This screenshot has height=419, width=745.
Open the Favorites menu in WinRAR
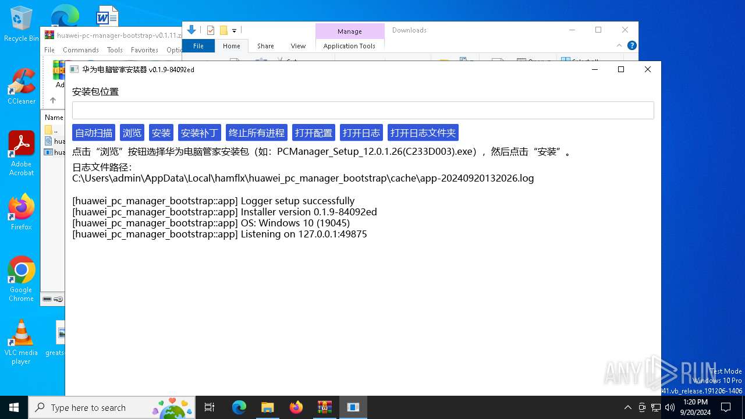[144, 50]
